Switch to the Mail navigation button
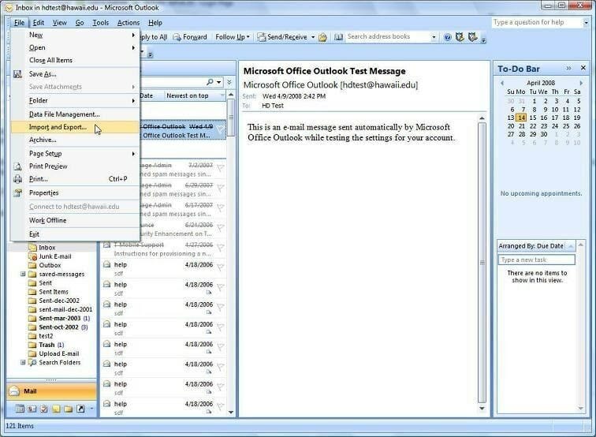596x437 pixels. [52, 391]
